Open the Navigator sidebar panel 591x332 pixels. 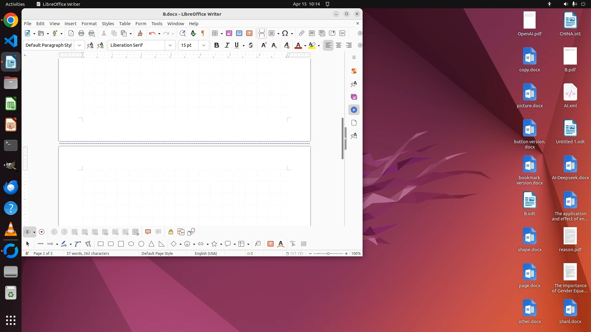click(x=354, y=110)
